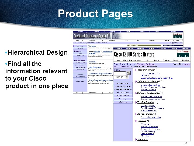
Task: Click Profile in Routers page navigation
Action: (157, 60)
